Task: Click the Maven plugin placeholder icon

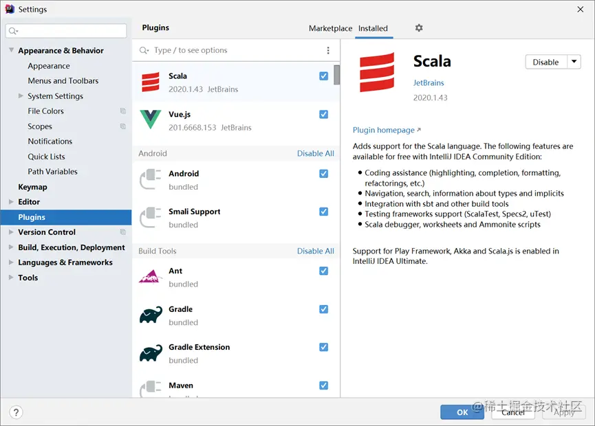Action: coord(150,389)
